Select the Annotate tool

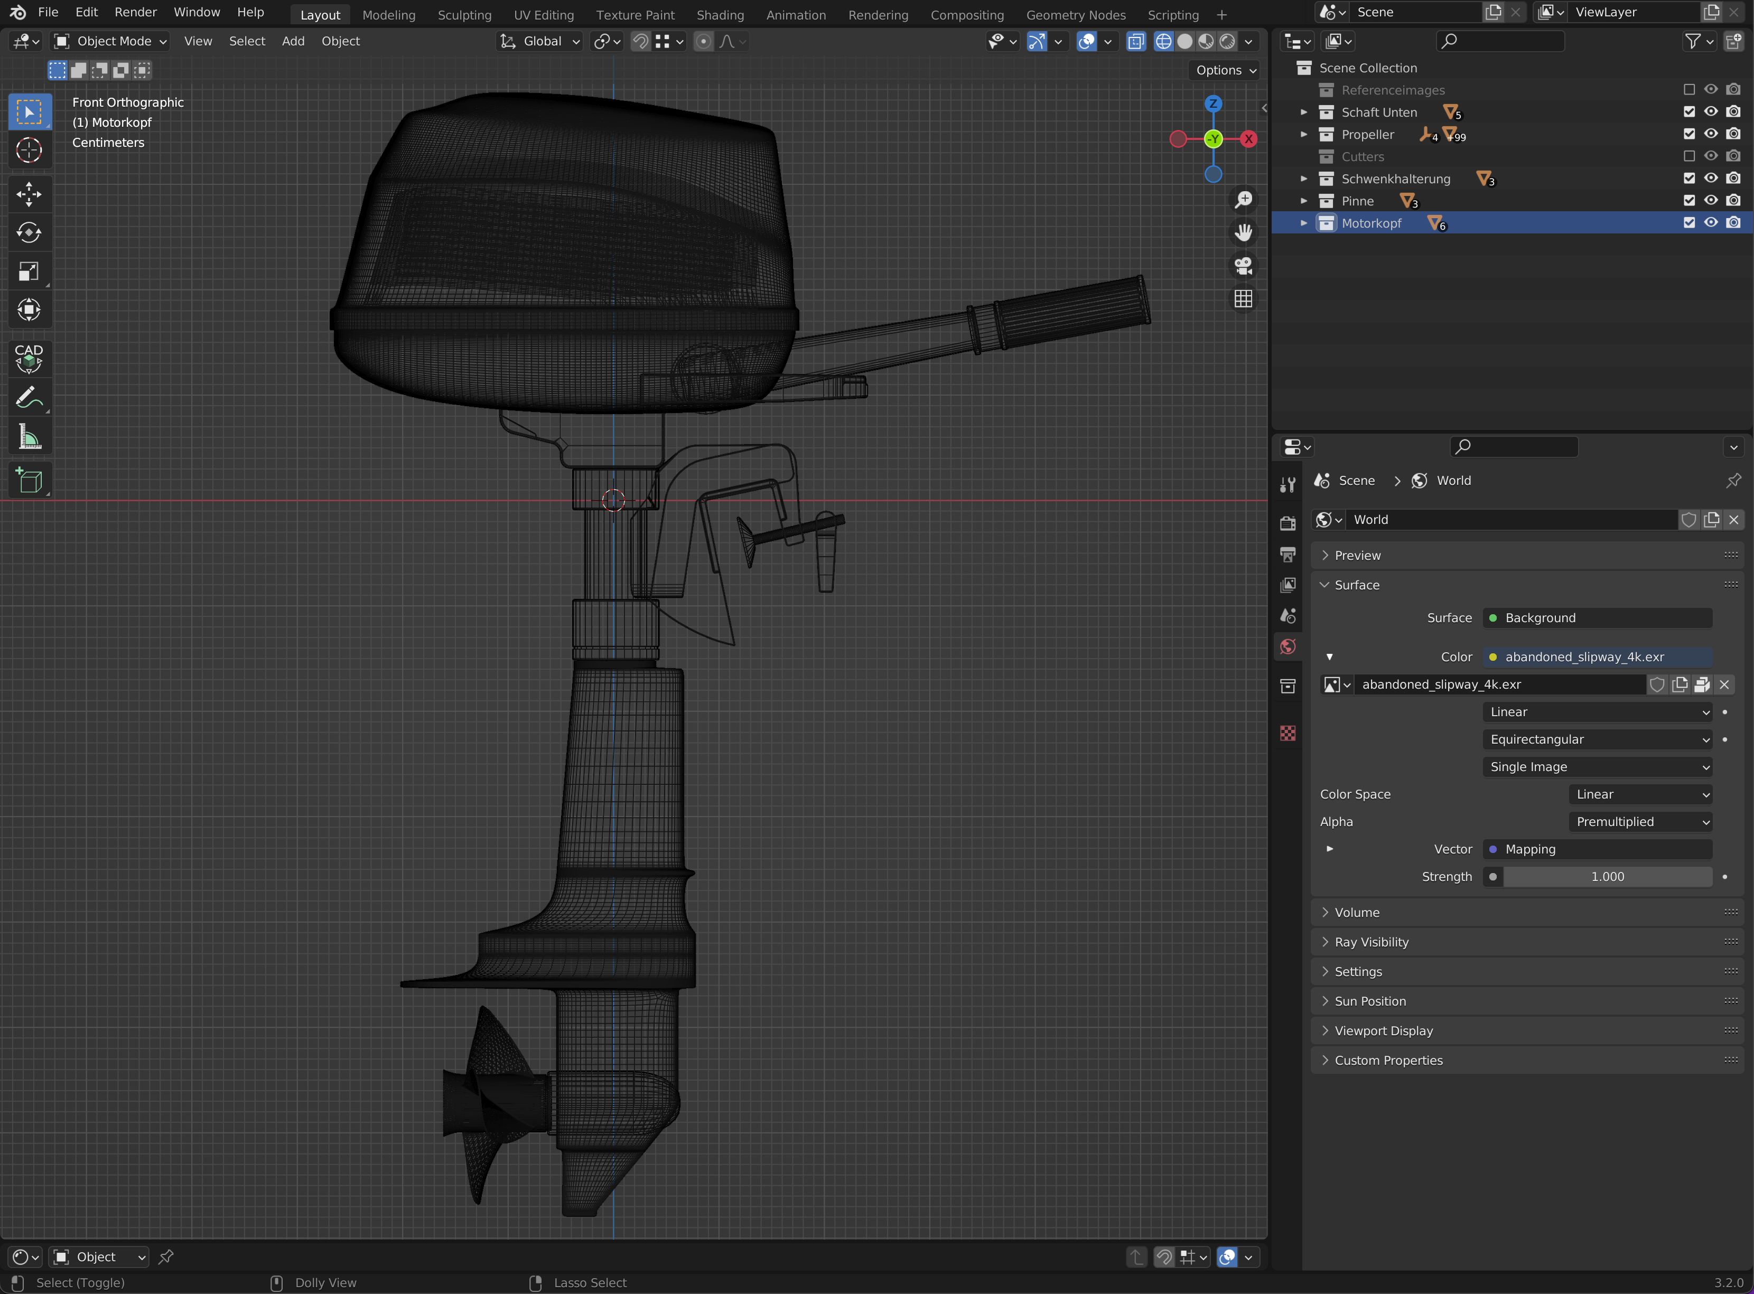pyautogui.click(x=29, y=398)
